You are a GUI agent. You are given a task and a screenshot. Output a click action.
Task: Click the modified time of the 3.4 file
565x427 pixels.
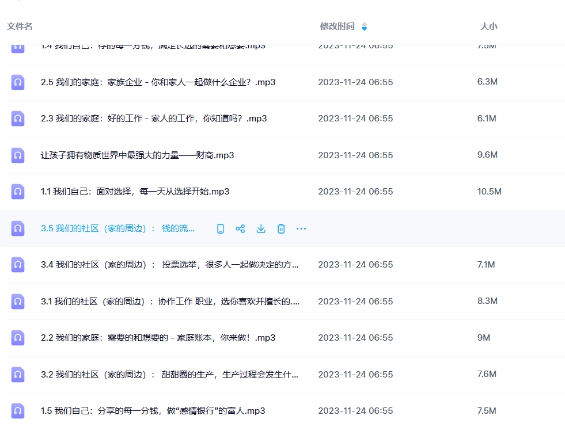[356, 265]
